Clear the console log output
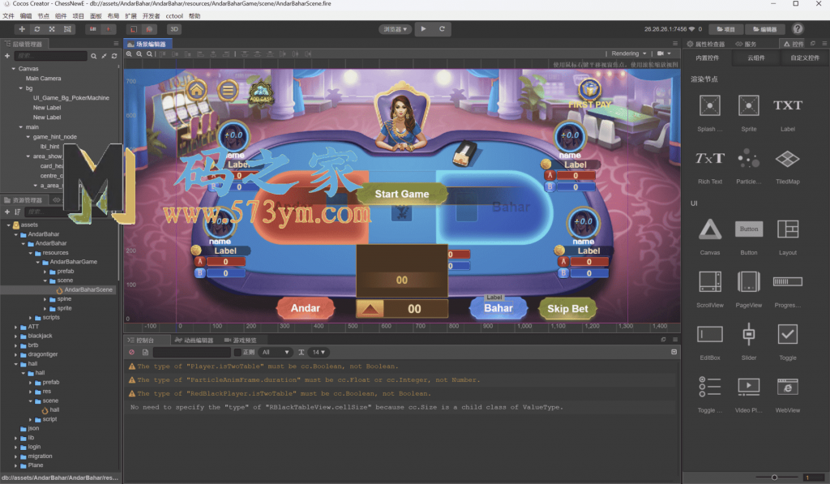The image size is (830, 484). click(x=132, y=352)
